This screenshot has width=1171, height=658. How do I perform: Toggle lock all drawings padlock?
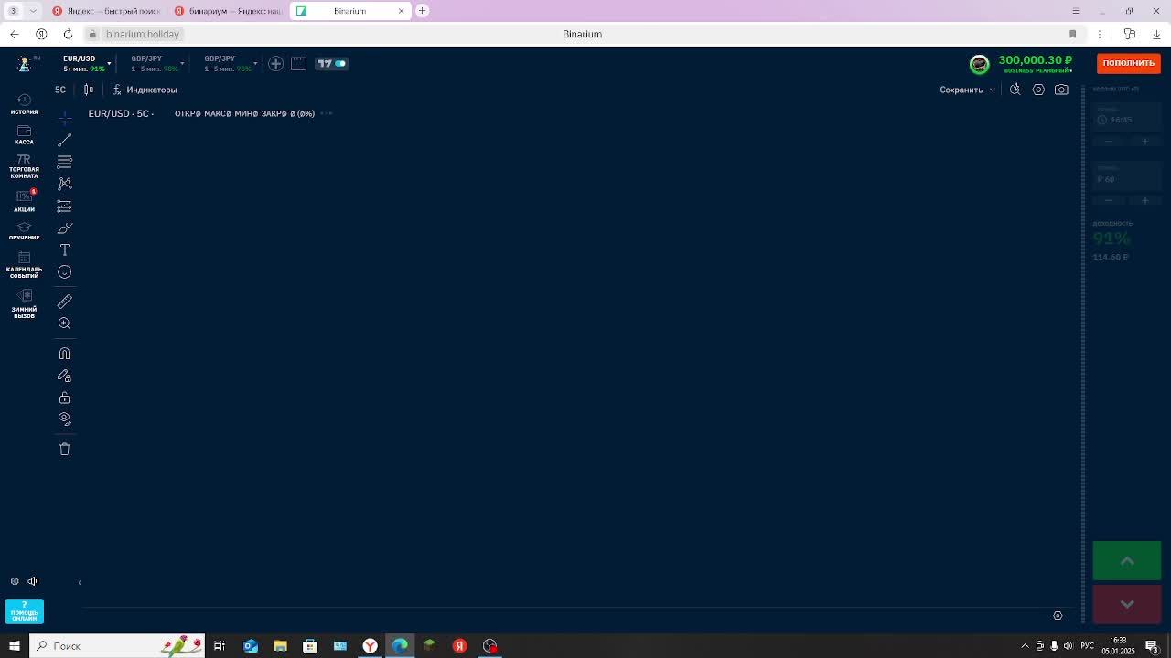click(64, 398)
